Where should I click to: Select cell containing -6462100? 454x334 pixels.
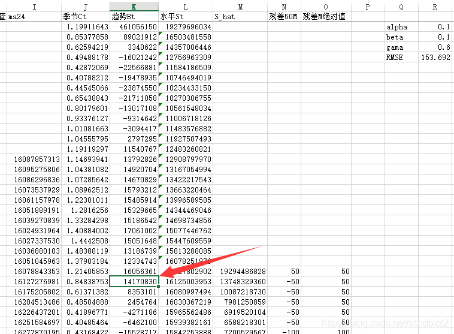pyautogui.click(x=134, y=322)
